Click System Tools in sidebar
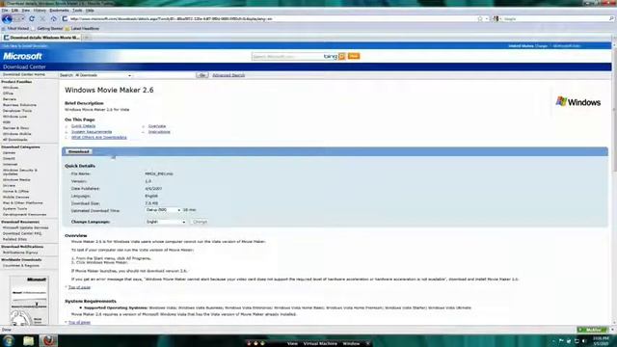 15,208
